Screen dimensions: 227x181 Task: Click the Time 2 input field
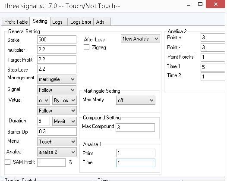(213, 77)
